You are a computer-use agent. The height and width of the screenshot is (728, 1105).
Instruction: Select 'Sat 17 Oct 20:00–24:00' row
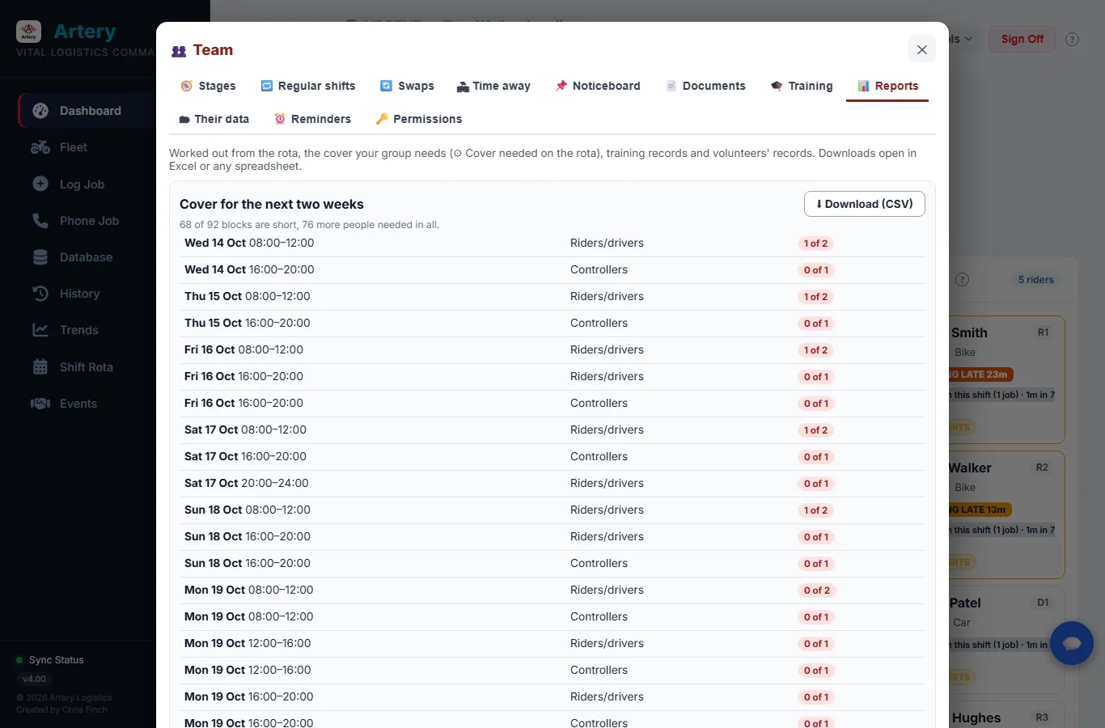pos(552,484)
